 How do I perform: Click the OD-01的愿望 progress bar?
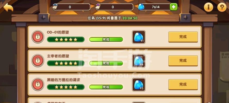point(106,39)
